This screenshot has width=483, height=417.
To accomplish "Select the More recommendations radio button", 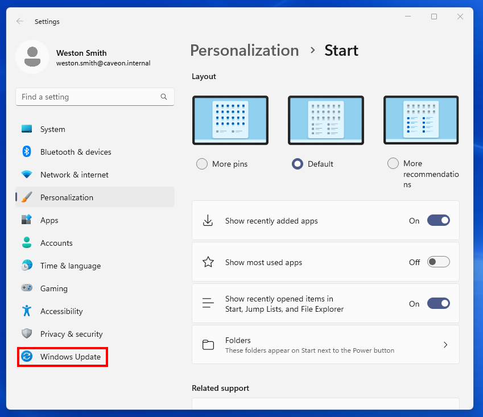I will pyautogui.click(x=393, y=163).
